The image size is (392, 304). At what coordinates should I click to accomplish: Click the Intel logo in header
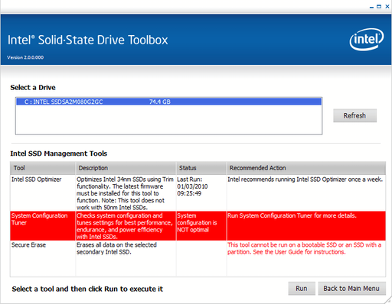(x=367, y=40)
